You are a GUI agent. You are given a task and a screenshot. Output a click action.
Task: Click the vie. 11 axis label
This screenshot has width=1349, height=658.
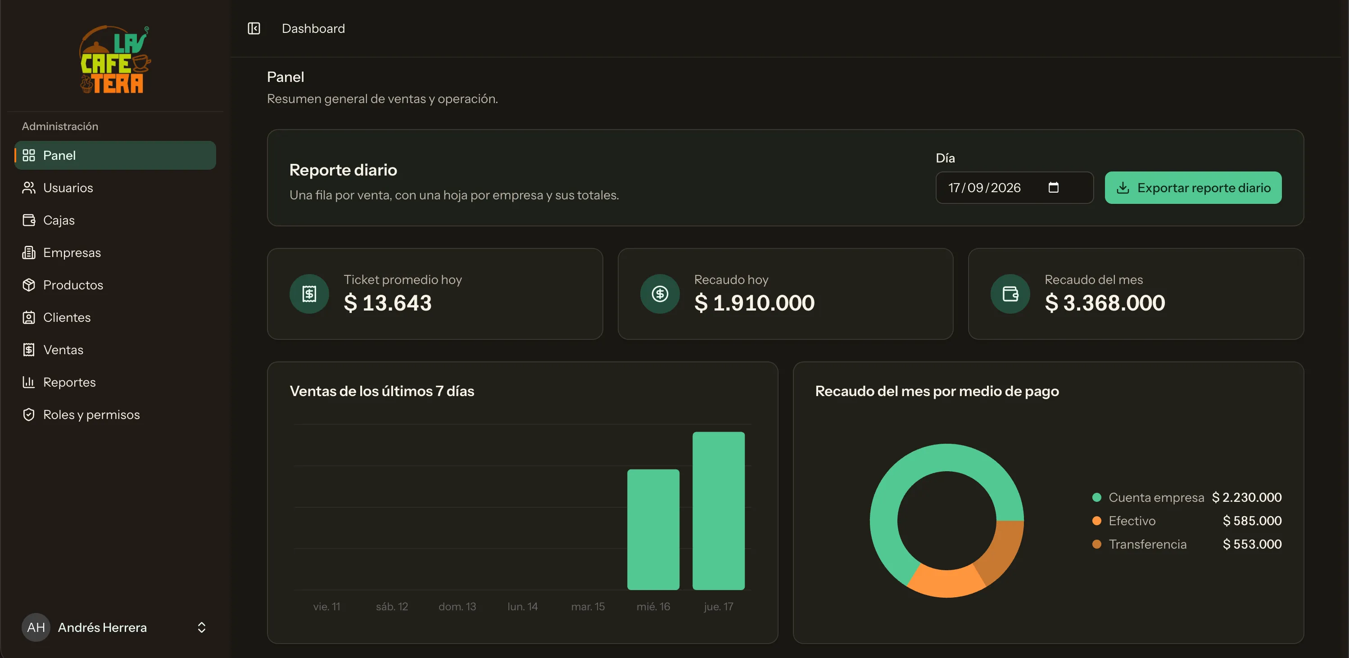tap(326, 606)
